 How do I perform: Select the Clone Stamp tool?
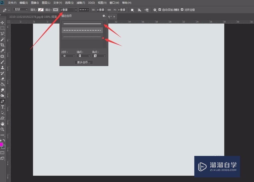[3, 68]
